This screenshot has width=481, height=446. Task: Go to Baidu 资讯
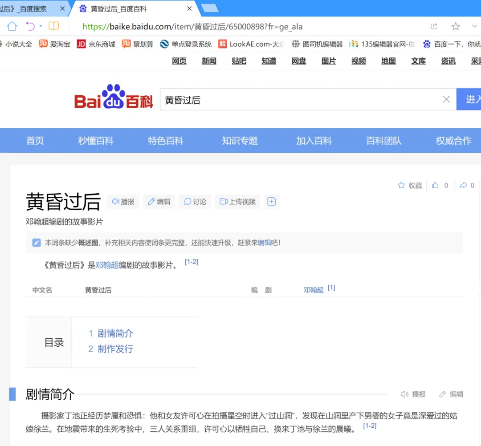[x=448, y=61]
